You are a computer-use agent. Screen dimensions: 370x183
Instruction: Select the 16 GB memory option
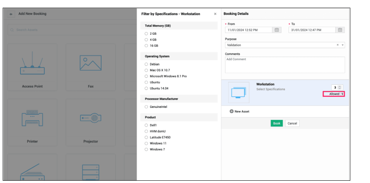pyautogui.click(x=146, y=45)
